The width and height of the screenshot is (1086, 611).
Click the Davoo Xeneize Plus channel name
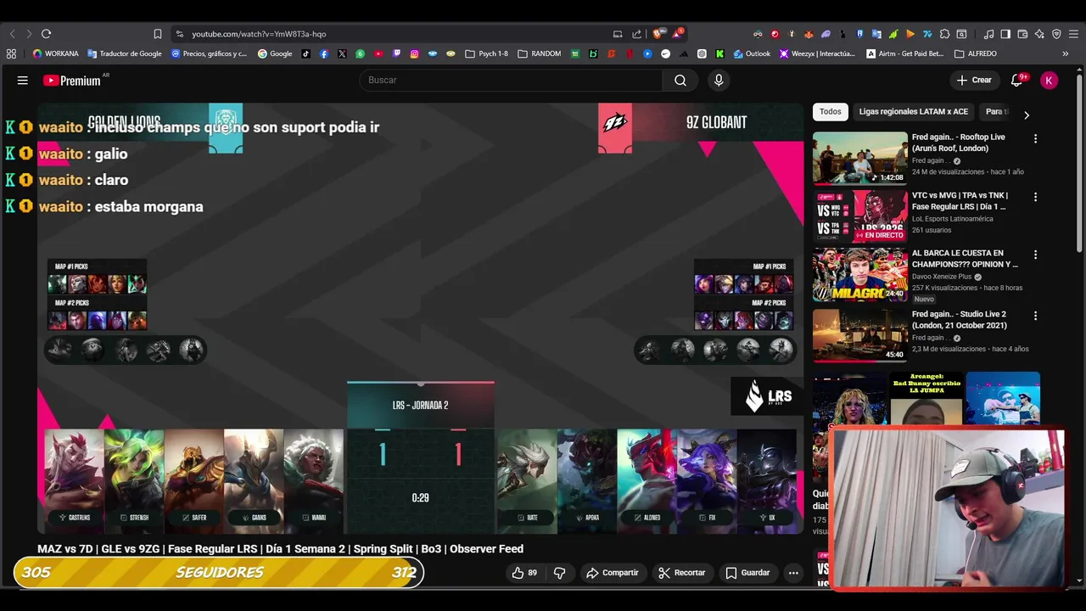942,277
